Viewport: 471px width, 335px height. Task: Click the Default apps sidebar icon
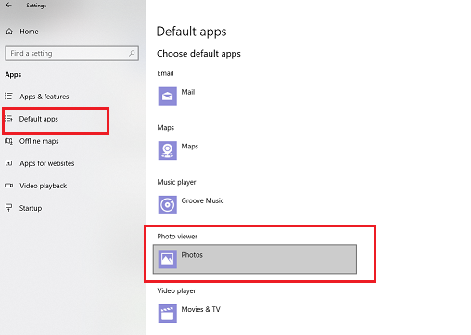[x=8, y=119]
